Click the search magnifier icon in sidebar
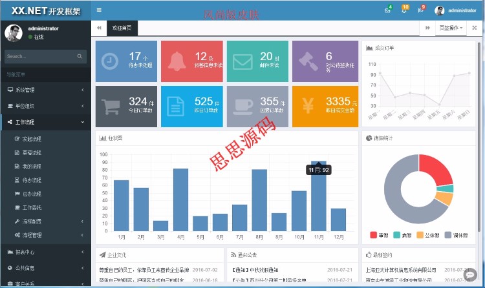 point(80,57)
